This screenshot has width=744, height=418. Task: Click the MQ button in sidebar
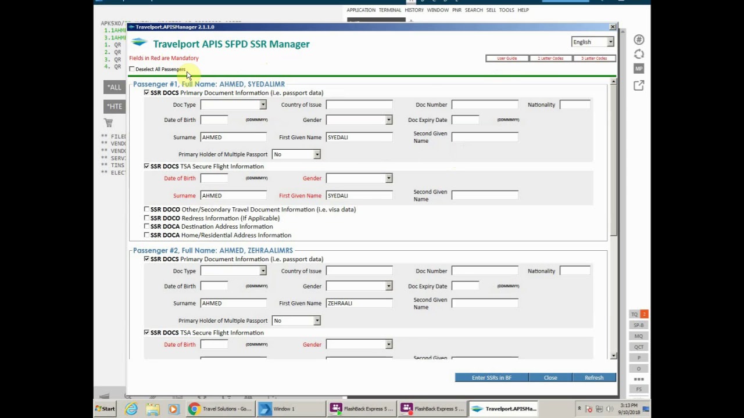pos(639,336)
